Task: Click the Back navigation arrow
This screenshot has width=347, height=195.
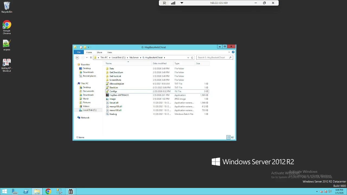Action: [77, 57]
